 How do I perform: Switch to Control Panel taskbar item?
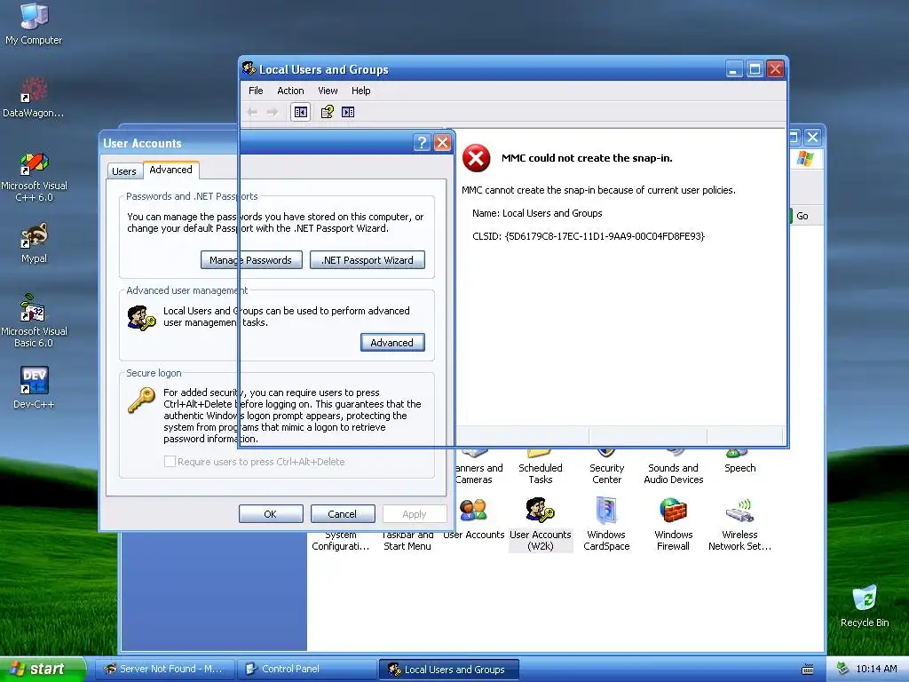306,670
